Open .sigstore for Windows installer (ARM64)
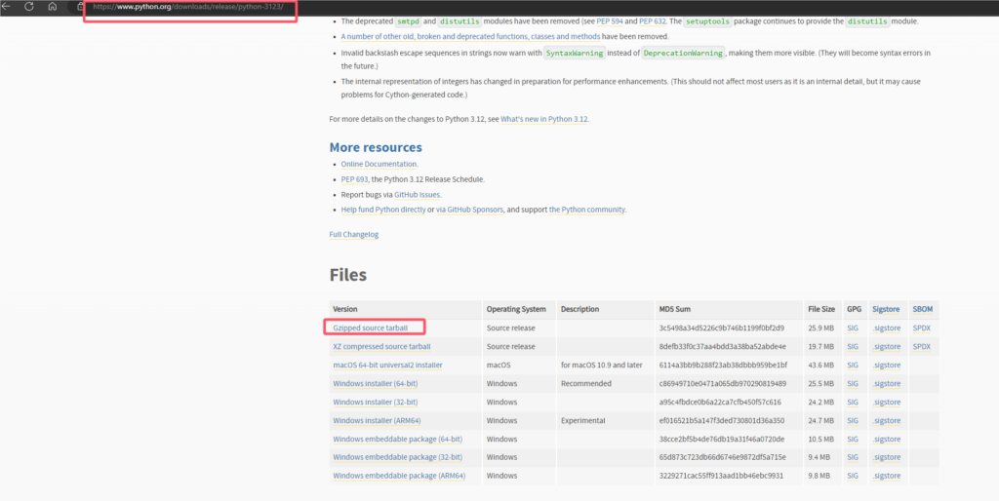This screenshot has height=501, width=999. (886, 420)
